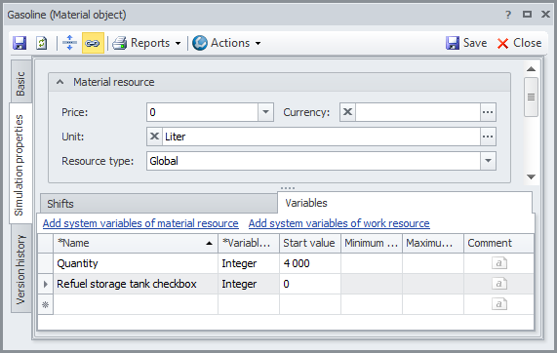Open Currency selection ellipsis button
The height and width of the screenshot is (353, 557).
[x=488, y=112]
